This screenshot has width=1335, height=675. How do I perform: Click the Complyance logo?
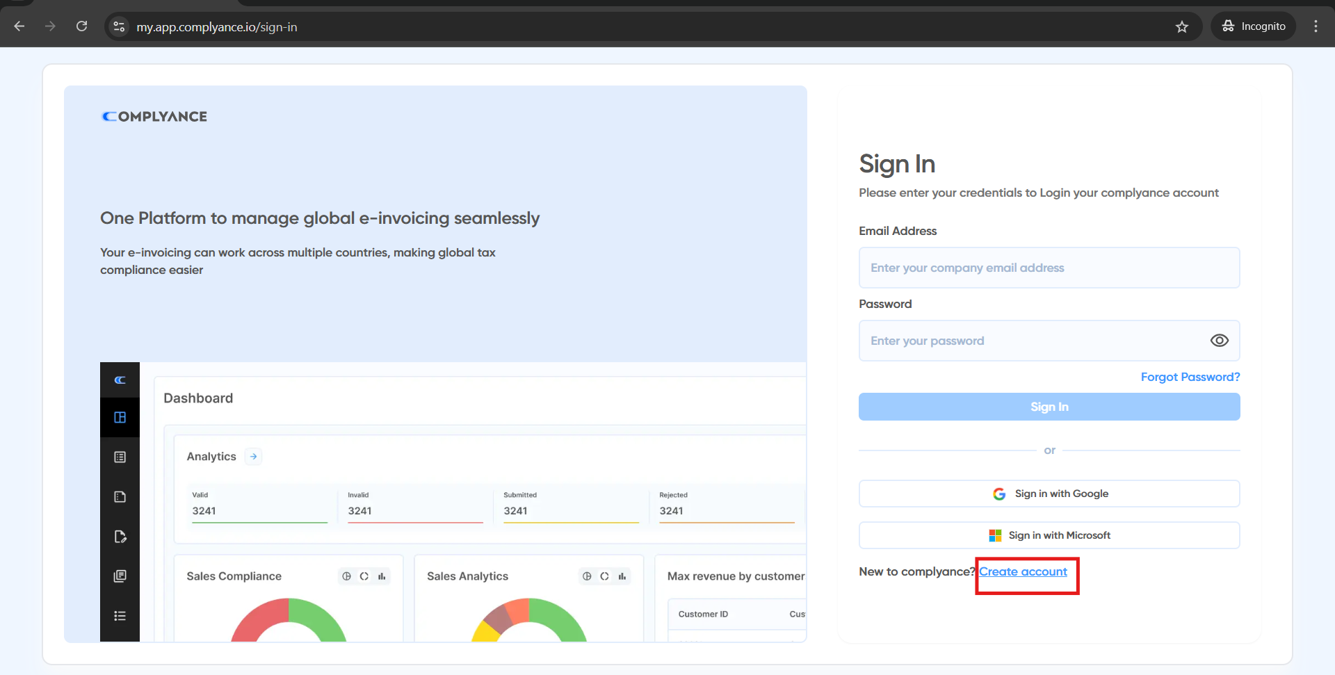(x=154, y=117)
